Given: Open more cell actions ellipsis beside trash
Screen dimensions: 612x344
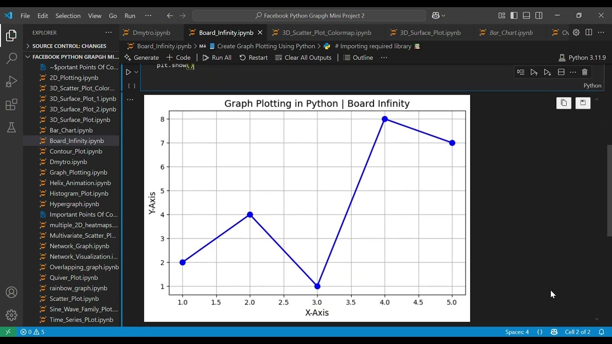Looking at the screenshot, I should tap(573, 72).
